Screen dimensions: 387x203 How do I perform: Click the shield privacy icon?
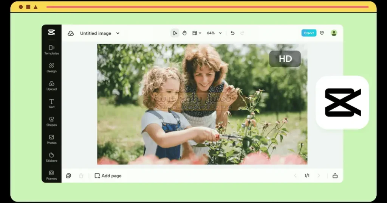322,33
